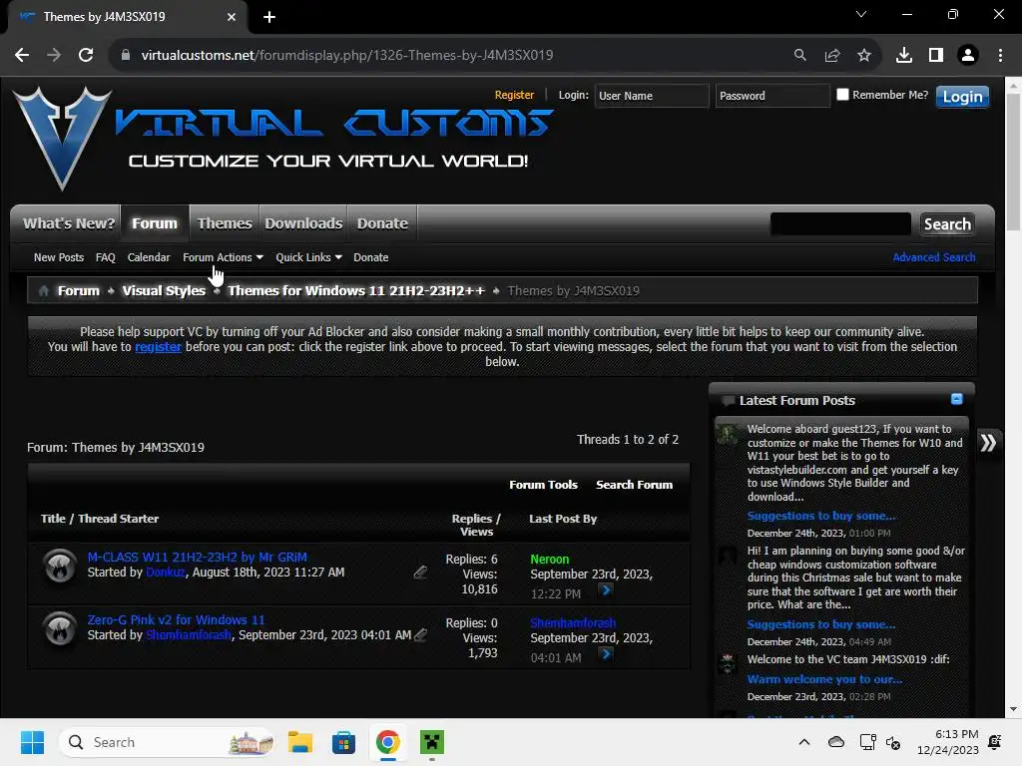
Task: Open the FAQ link
Action: click(106, 257)
